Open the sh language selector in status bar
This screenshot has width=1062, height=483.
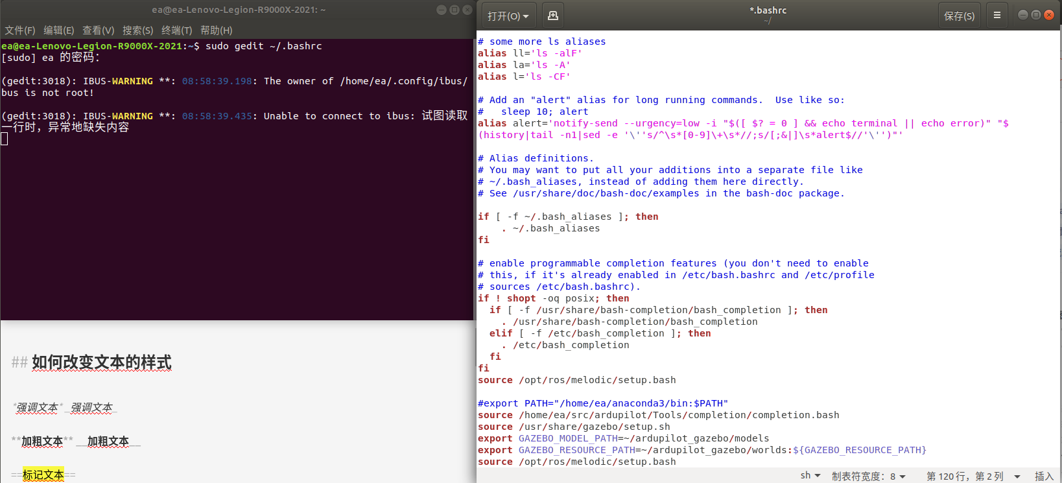point(810,476)
